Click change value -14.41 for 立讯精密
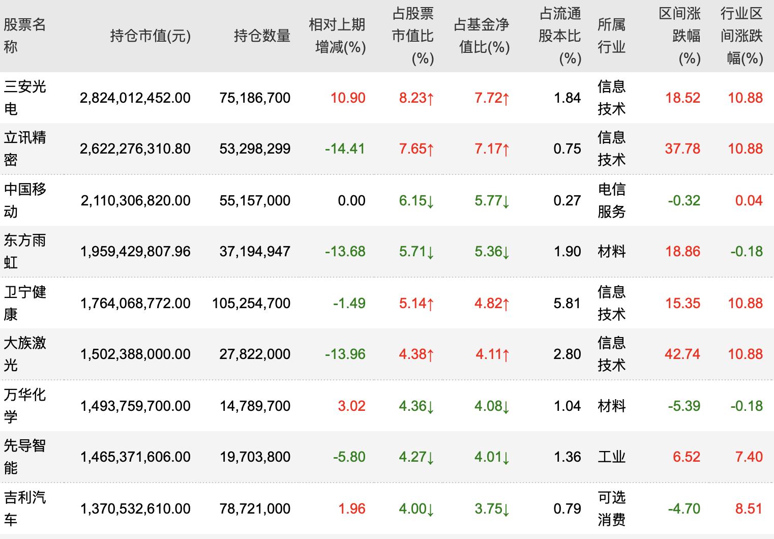Viewport: 774px width, 539px height. pyautogui.click(x=345, y=149)
